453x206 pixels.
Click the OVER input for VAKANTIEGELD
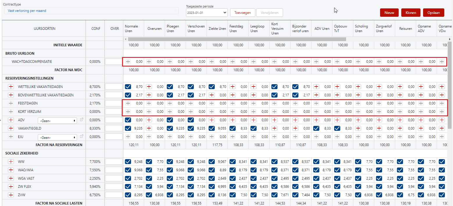114,128
